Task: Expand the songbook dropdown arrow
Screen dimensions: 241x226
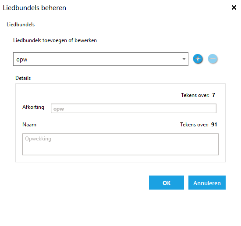Action: point(184,59)
